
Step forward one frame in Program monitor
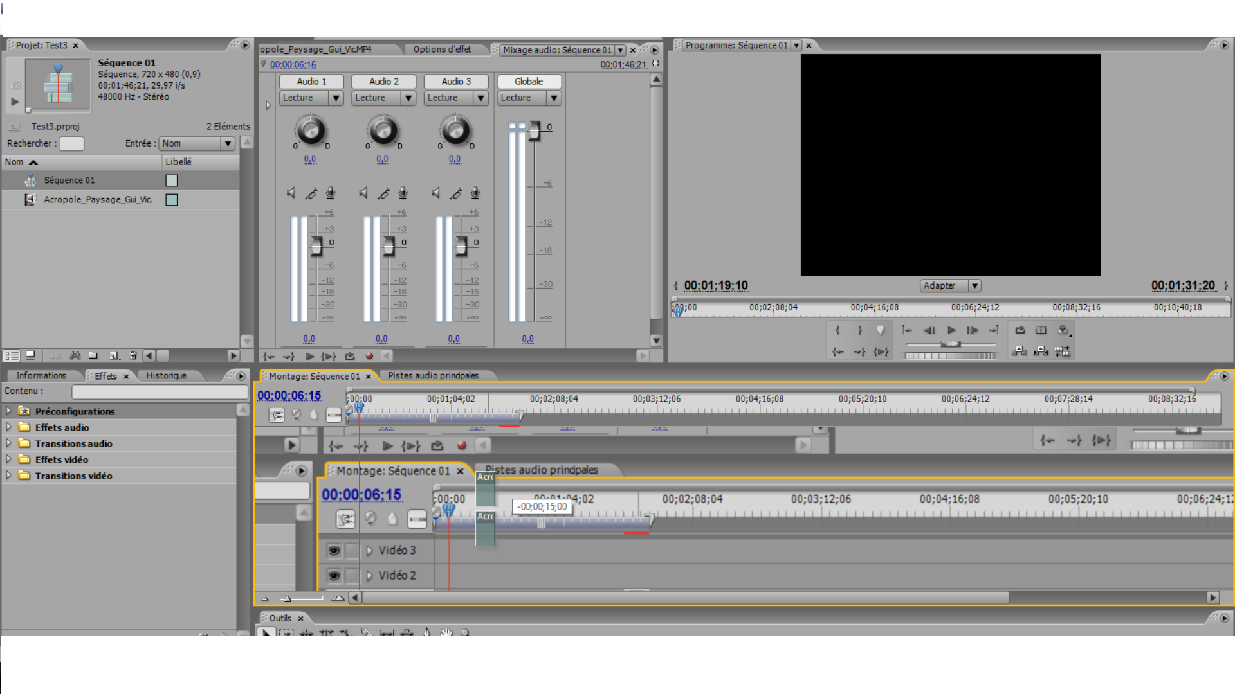pyautogui.click(x=973, y=330)
